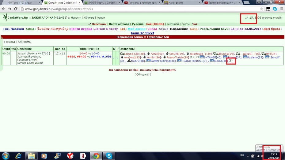This screenshot has height=160, width=285.
Task: Click the network signal tray icon
Action: point(258,156)
